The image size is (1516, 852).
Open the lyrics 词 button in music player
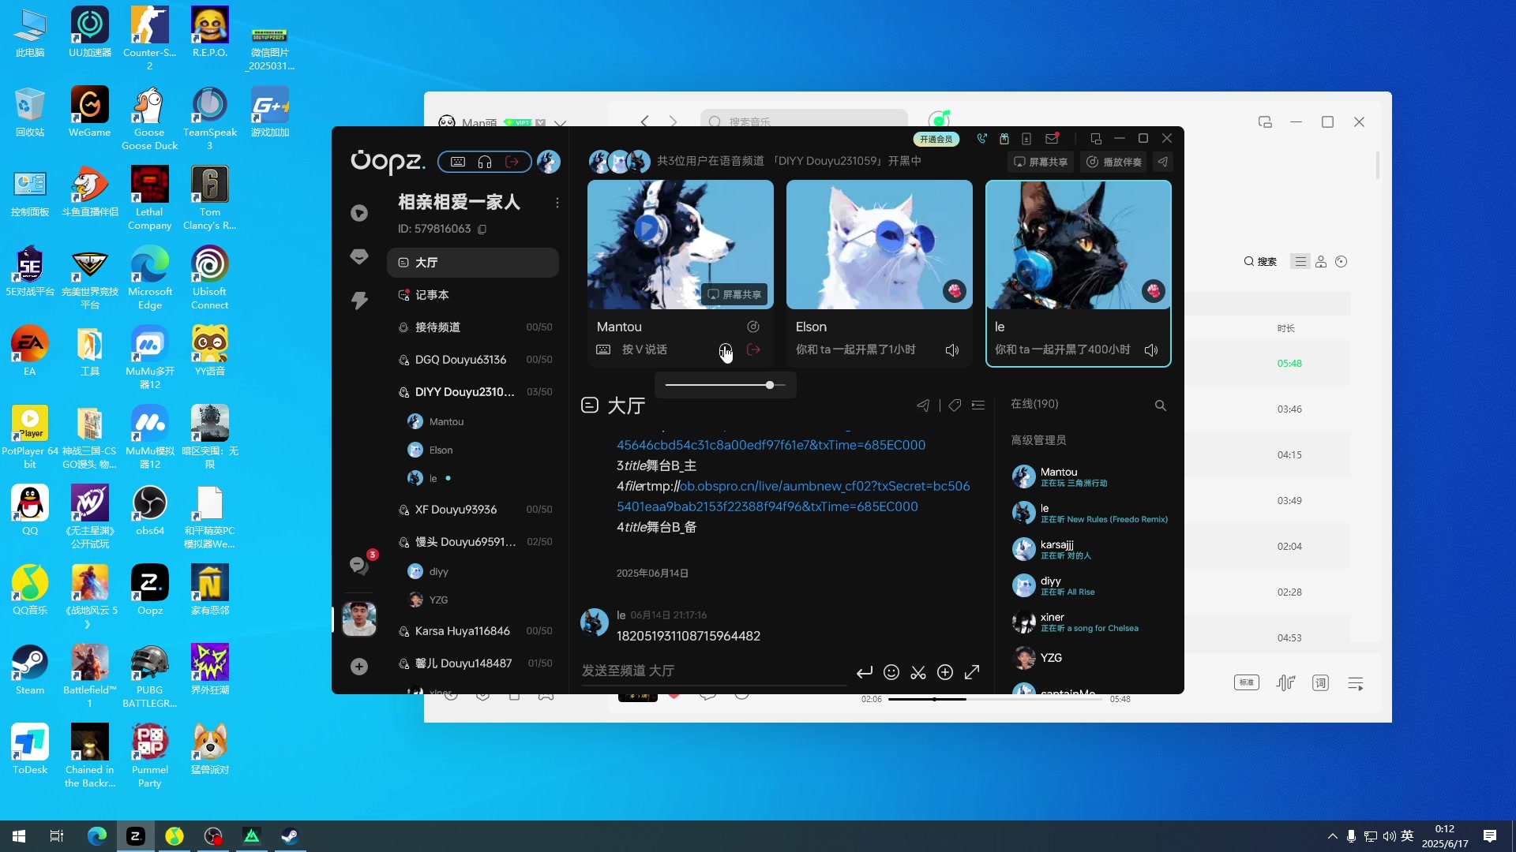click(1320, 683)
